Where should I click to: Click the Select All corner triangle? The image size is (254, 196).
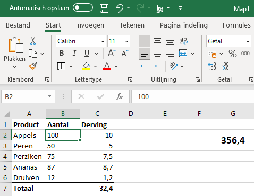pos(7,114)
